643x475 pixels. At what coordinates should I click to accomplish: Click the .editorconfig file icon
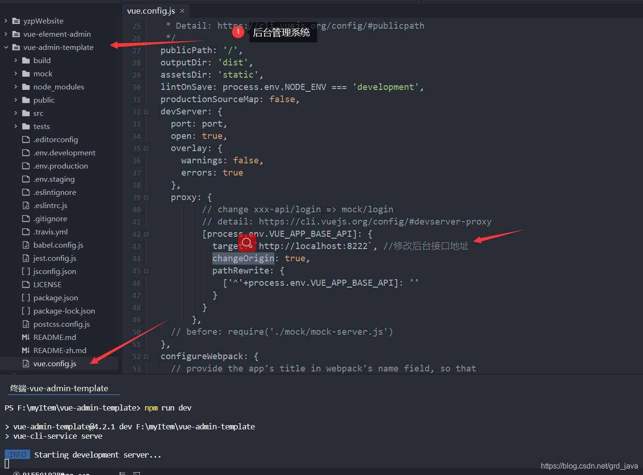26,140
